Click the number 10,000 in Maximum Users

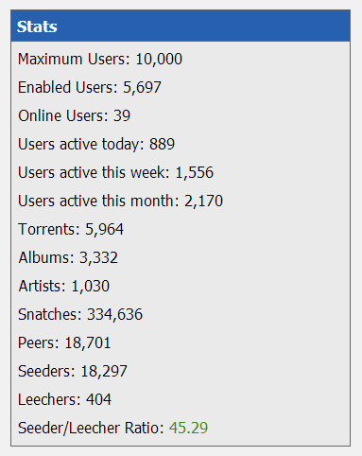[159, 60]
